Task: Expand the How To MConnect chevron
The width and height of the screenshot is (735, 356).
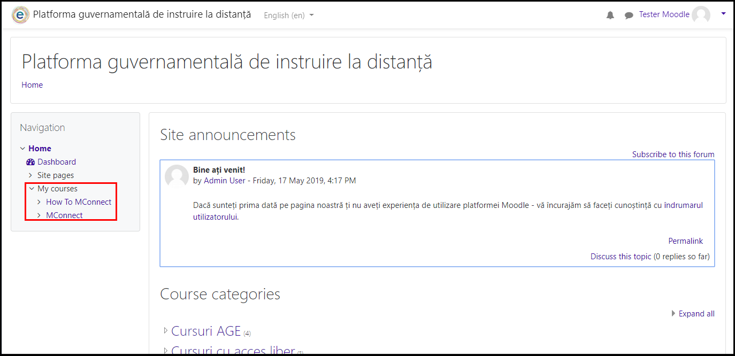Action: click(39, 202)
